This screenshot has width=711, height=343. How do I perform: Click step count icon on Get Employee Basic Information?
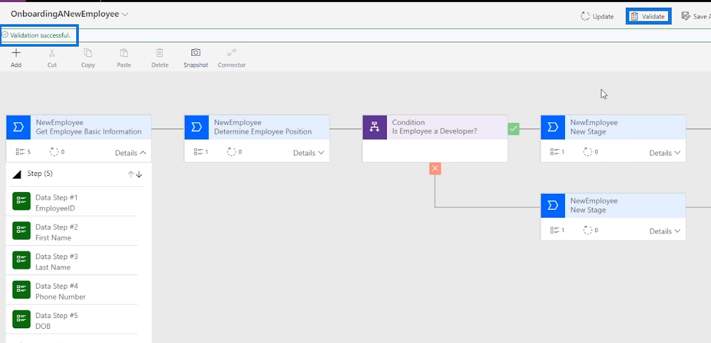coord(19,152)
